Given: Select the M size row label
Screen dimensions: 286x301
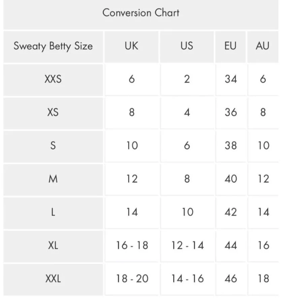Looking at the screenshot, I should [x=53, y=179].
